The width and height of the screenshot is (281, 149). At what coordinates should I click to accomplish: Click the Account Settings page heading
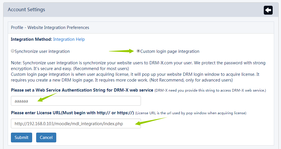point(26,10)
